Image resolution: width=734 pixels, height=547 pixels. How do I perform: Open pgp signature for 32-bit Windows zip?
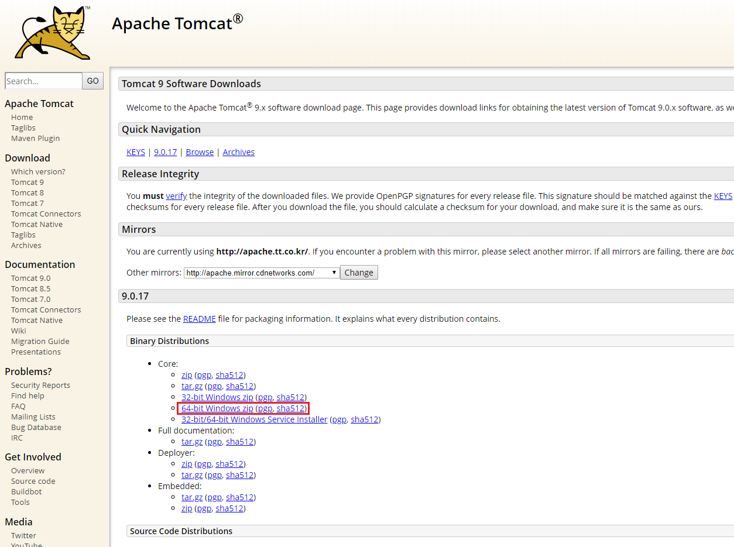265,397
